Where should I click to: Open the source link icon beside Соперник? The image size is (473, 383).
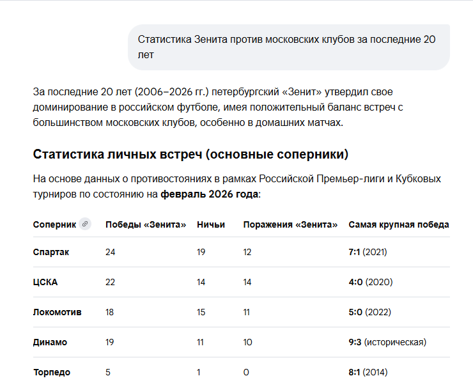(x=85, y=224)
